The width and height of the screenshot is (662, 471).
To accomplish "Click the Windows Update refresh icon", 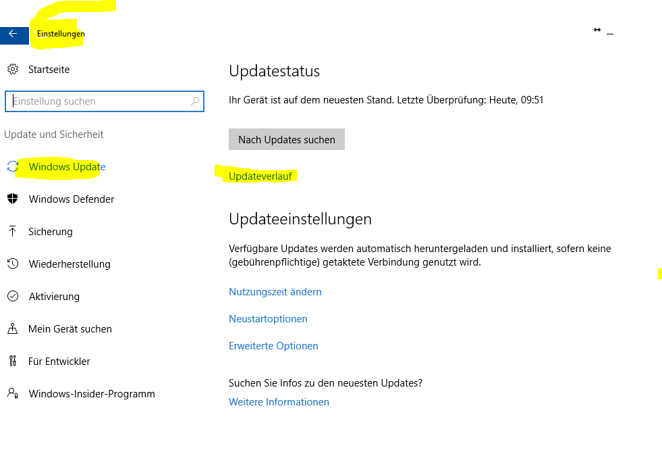I will pyautogui.click(x=13, y=167).
